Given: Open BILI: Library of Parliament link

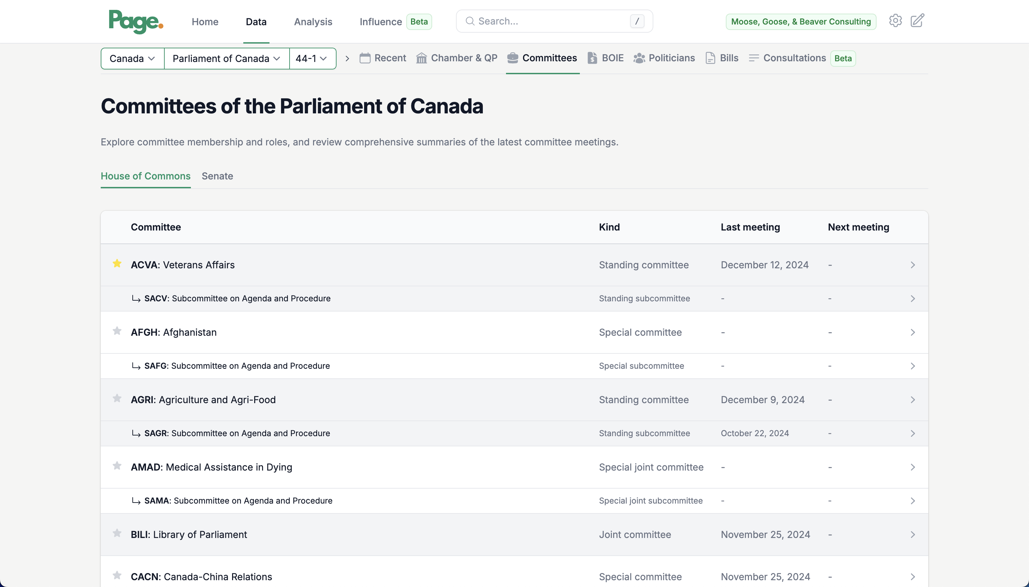Looking at the screenshot, I should 189,535.
